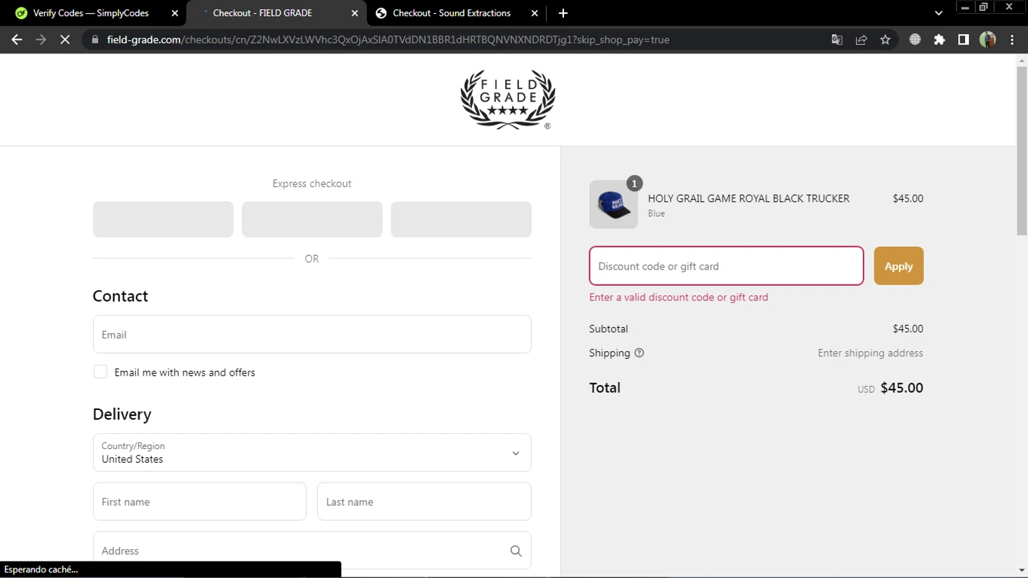Click the trucker hat product thumbnail

point(613,204)
